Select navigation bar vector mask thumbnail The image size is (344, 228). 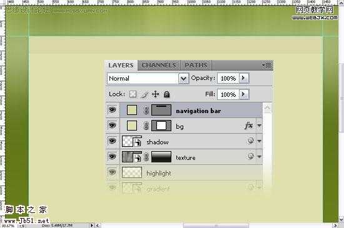[x=161, y=110]
